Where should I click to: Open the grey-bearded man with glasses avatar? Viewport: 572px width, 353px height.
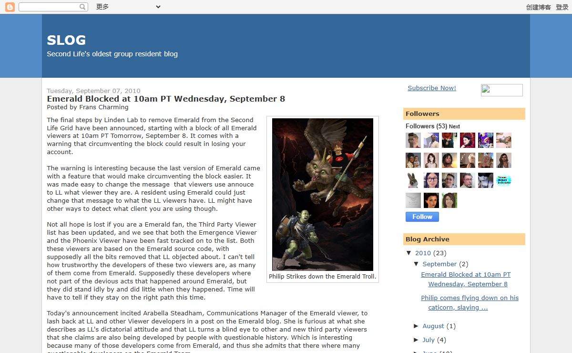[x=468, y=180]
